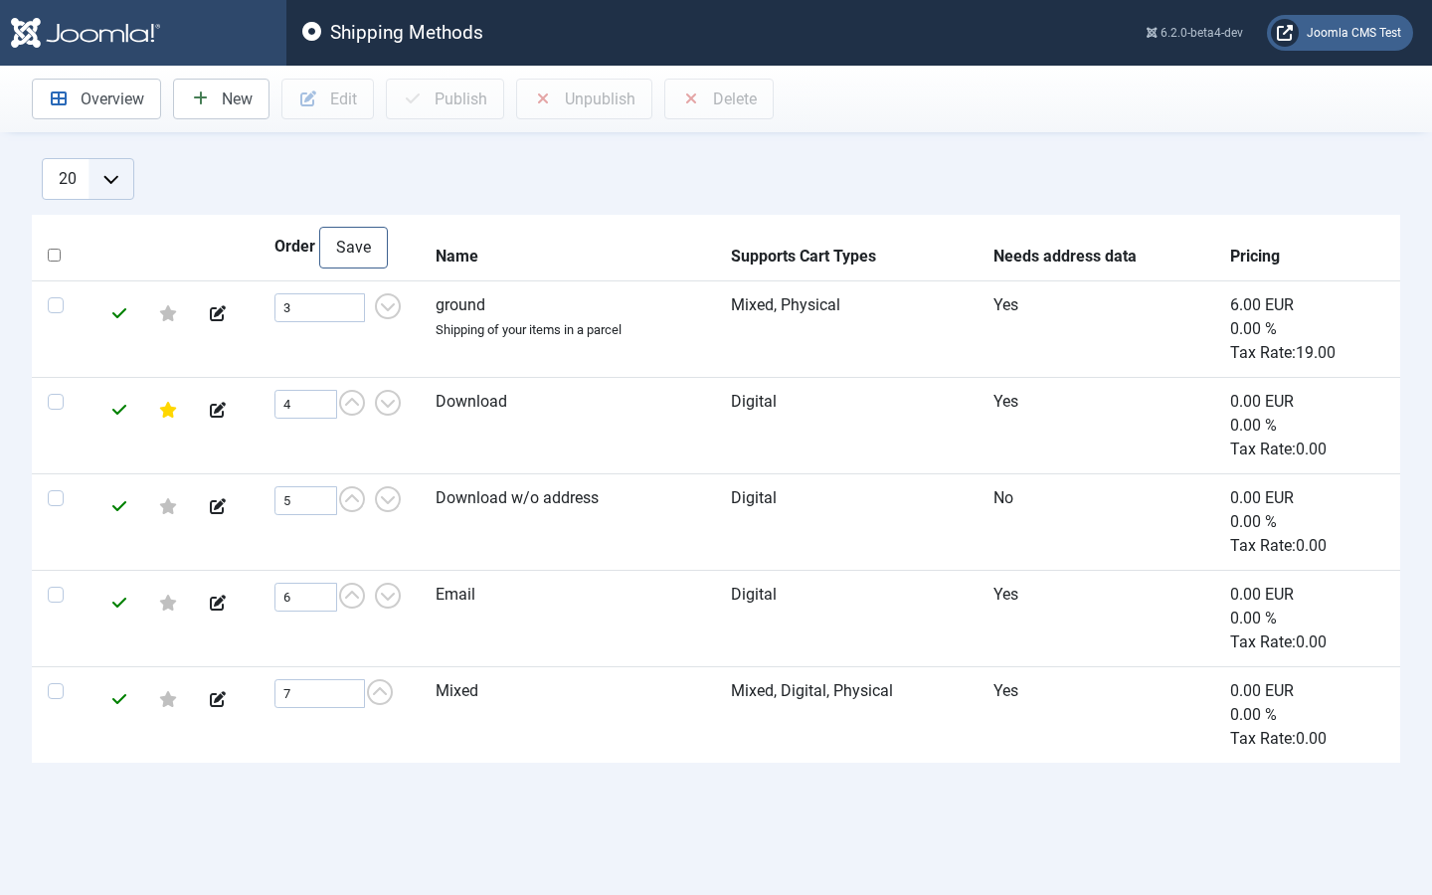Image resolution: width=1432 pixels, height=895 pixels.
Task: Set ground as default with star
Action: [x=168, y=313]
